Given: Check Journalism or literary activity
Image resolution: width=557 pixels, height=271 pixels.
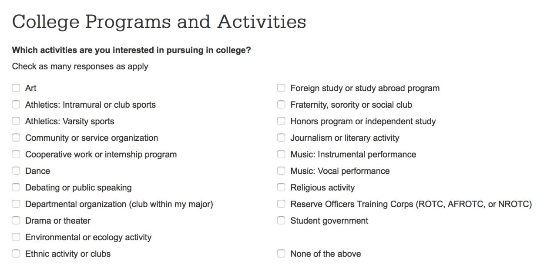Looking at the screenshot, I should (x=282, y=138).
